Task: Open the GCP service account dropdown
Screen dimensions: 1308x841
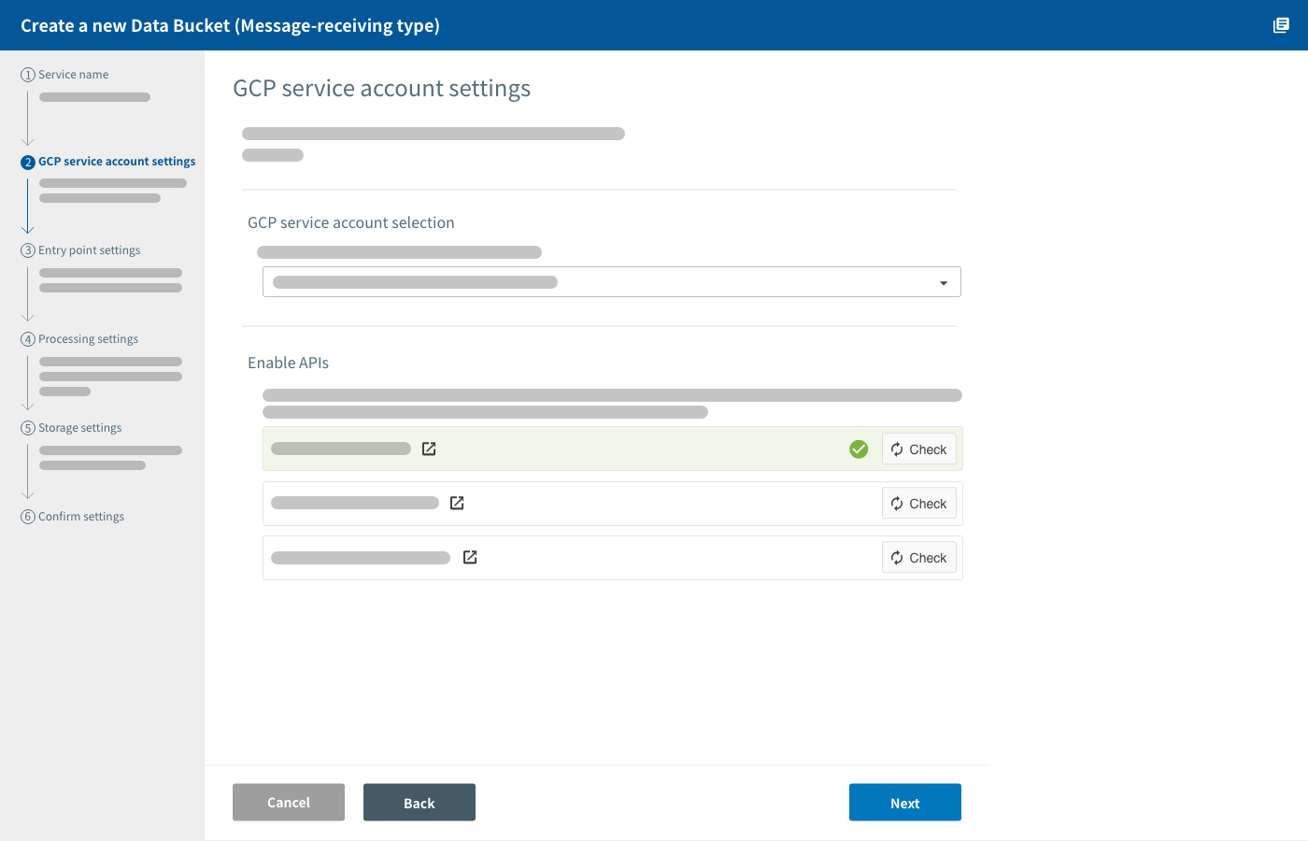Action: (x=612, y=282)
